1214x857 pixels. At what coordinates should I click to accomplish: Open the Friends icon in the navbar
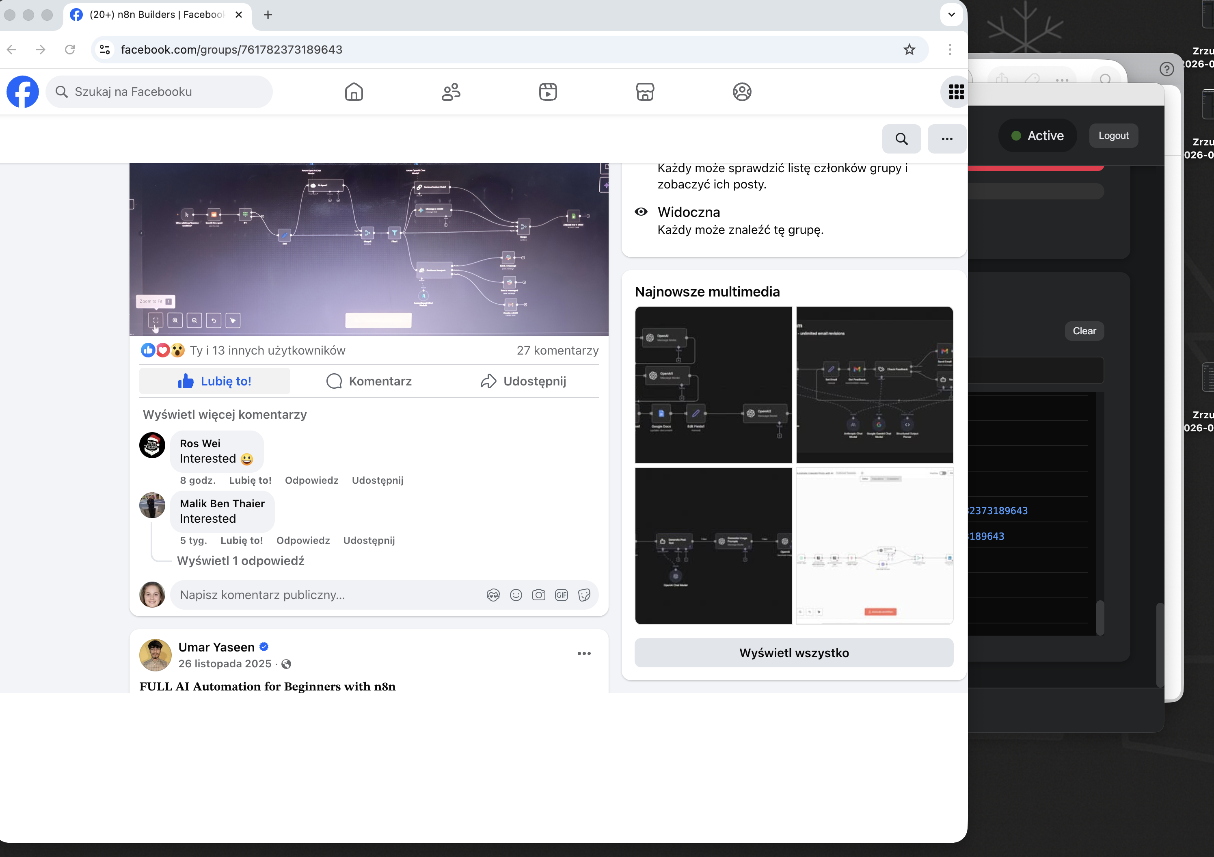tap(451, 91)
